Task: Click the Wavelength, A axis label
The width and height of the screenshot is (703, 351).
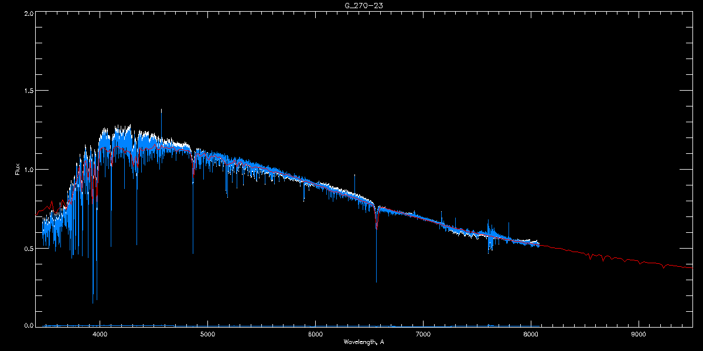Action: tap(363, 342)
